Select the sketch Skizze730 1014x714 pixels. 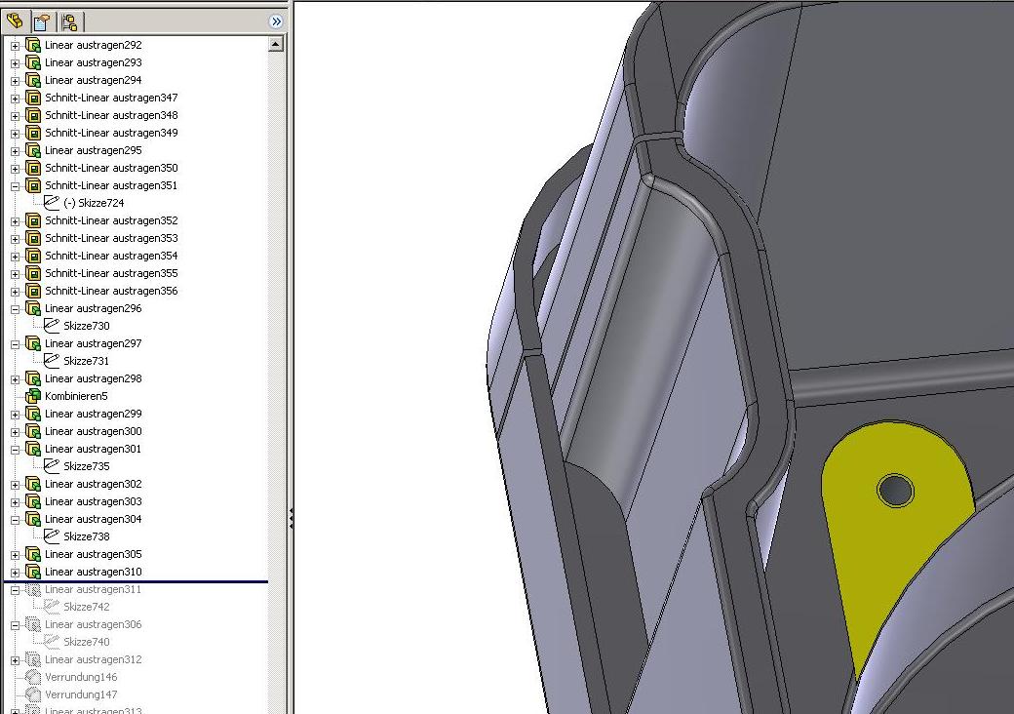pyautogui.click(x=87, y=326)
